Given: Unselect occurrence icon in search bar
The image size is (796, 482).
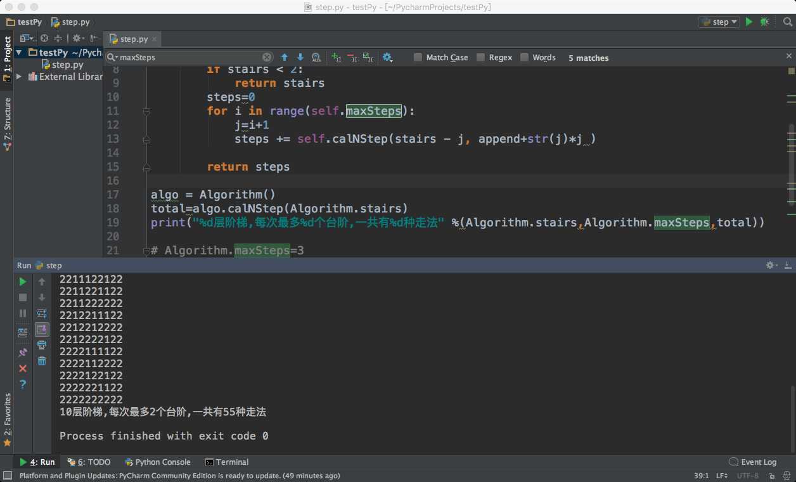Looking at the screenshot, I should [x=352, y=57].
